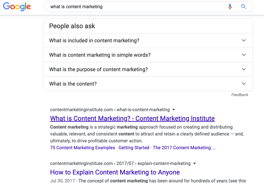The width and height of the screenshot is (264, 183).
Task: Select question 'What is content marketing in simple words?'
Action: pyautogui.click(x=148, y=55)
